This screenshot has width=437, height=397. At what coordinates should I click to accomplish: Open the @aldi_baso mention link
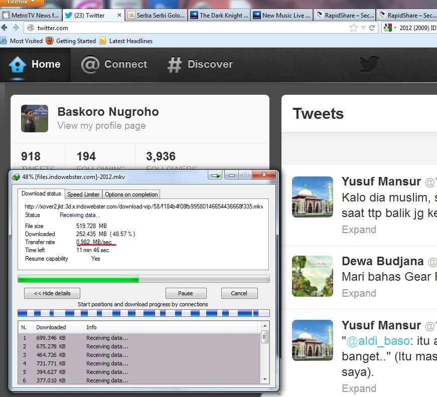[378, 341]
